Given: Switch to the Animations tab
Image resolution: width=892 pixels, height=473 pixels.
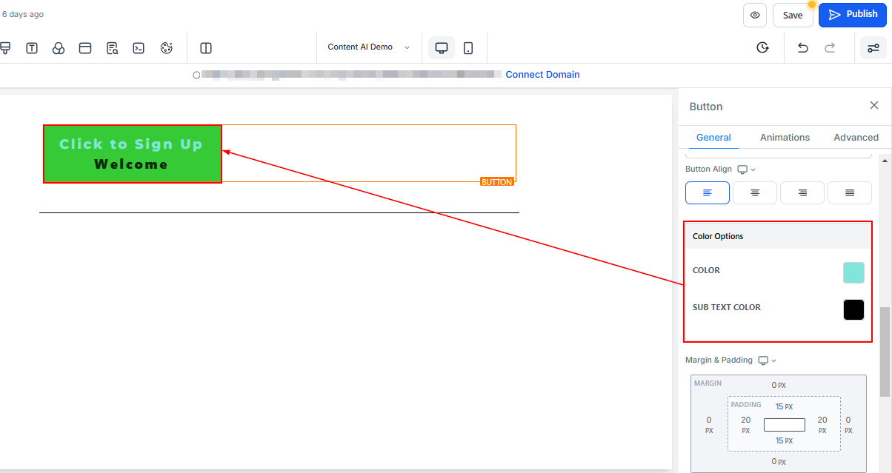Looking at the screenshot, I should click(785, 137).
